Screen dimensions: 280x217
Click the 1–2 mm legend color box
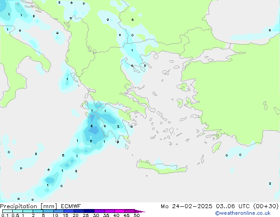click(x=28, y=211)
